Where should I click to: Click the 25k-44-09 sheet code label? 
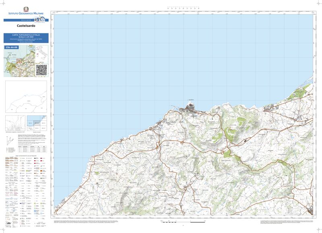point(12,47)
